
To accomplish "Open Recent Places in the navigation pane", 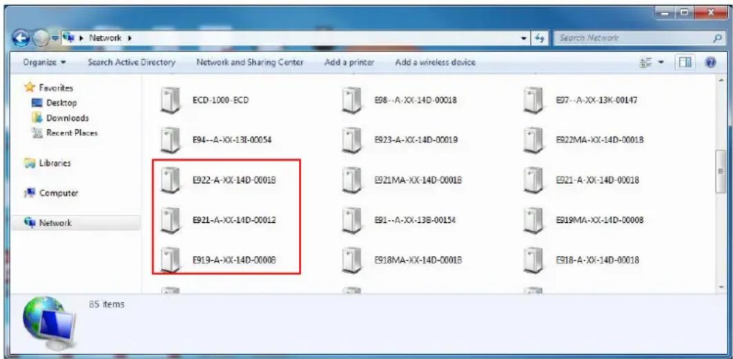I will click(x=72, y=133).
